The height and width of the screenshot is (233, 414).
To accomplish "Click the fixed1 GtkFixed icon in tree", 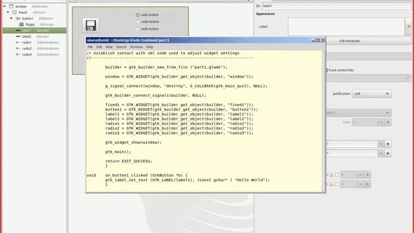I will (x=14, y=12).
